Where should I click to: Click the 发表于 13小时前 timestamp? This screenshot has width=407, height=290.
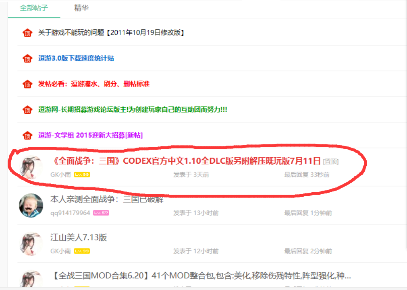[196, 213]
